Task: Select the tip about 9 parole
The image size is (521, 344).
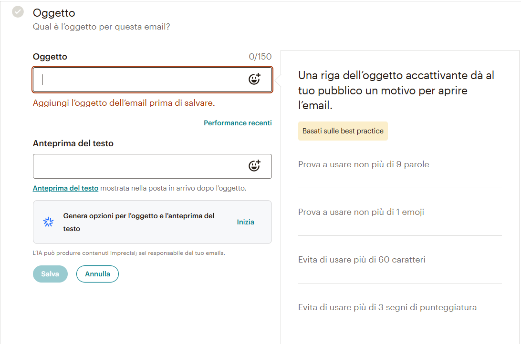Action: coord(364,164)
